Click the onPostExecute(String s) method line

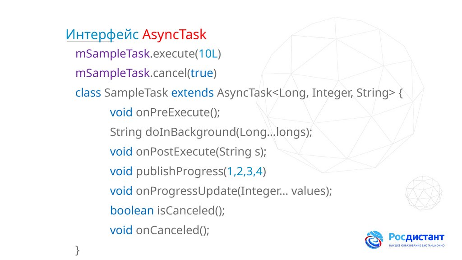click(x=188, y=152)
